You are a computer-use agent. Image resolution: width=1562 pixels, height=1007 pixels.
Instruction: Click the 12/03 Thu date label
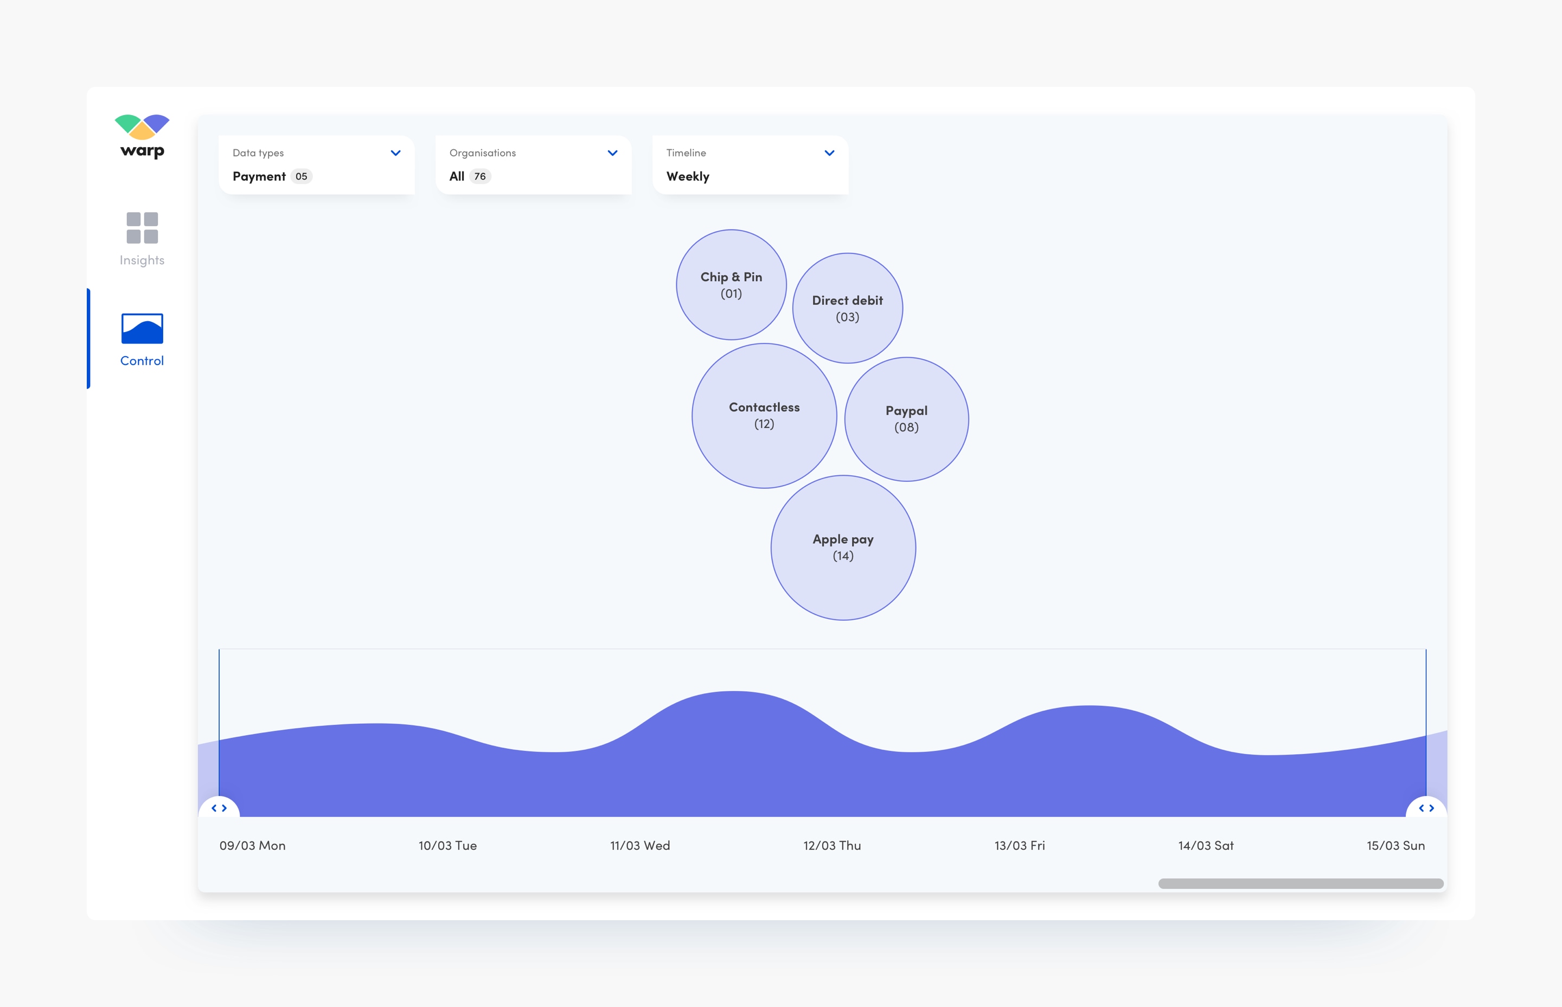pos(832,845)
